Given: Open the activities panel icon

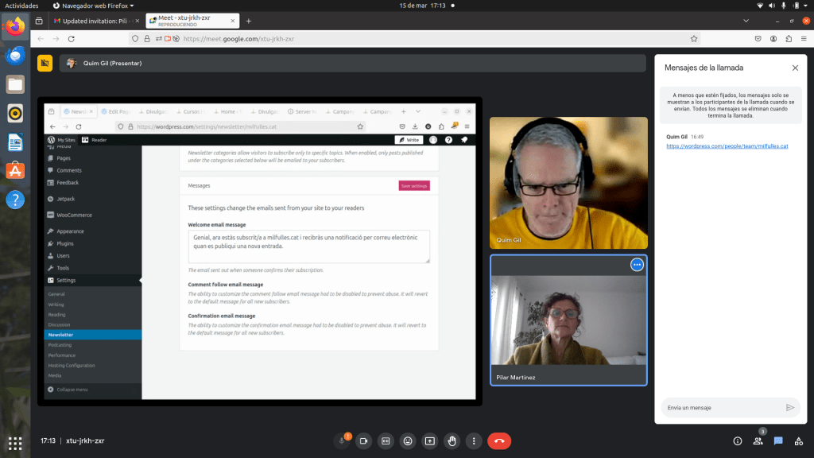Looking at the screenshot, I should coord(799,441).
